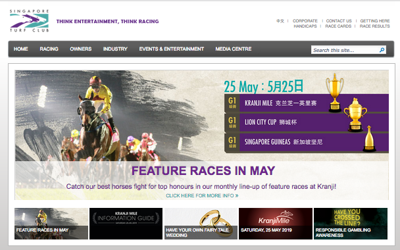Follow the Click Here For More Info link

point(202,195)
